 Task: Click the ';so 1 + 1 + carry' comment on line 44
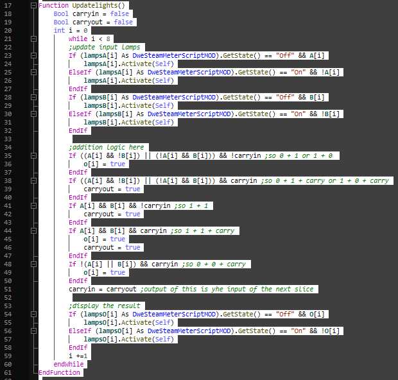pos(202,230)
